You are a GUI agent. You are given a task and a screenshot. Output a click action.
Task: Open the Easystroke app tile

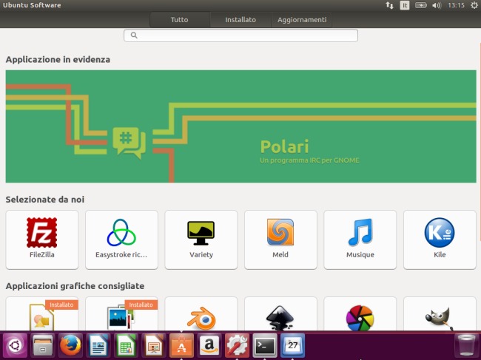click(121, 240)
